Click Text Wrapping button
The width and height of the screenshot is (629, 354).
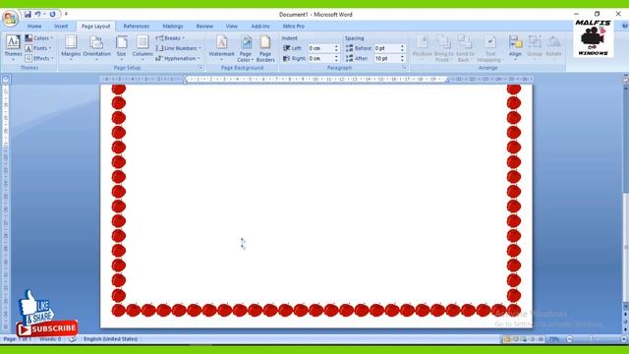pyautogui.click(x=490, y=48)
